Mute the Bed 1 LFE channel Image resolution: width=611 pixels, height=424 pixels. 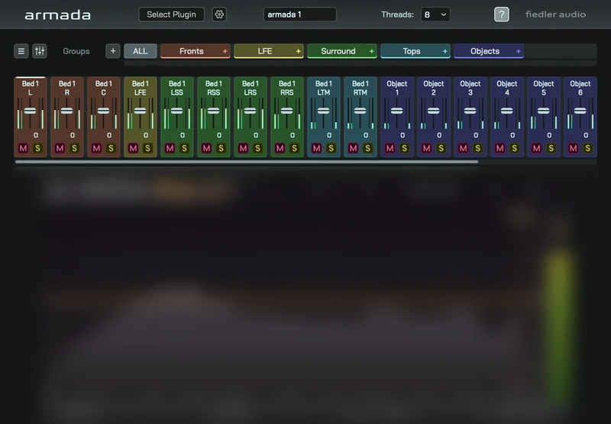pos(133,148)
